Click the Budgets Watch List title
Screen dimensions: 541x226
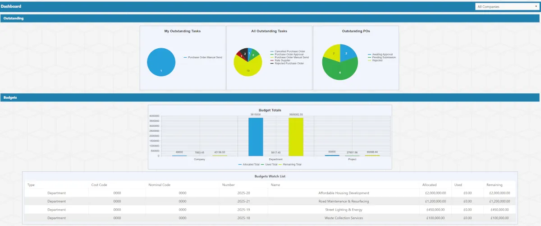(270, 176)
